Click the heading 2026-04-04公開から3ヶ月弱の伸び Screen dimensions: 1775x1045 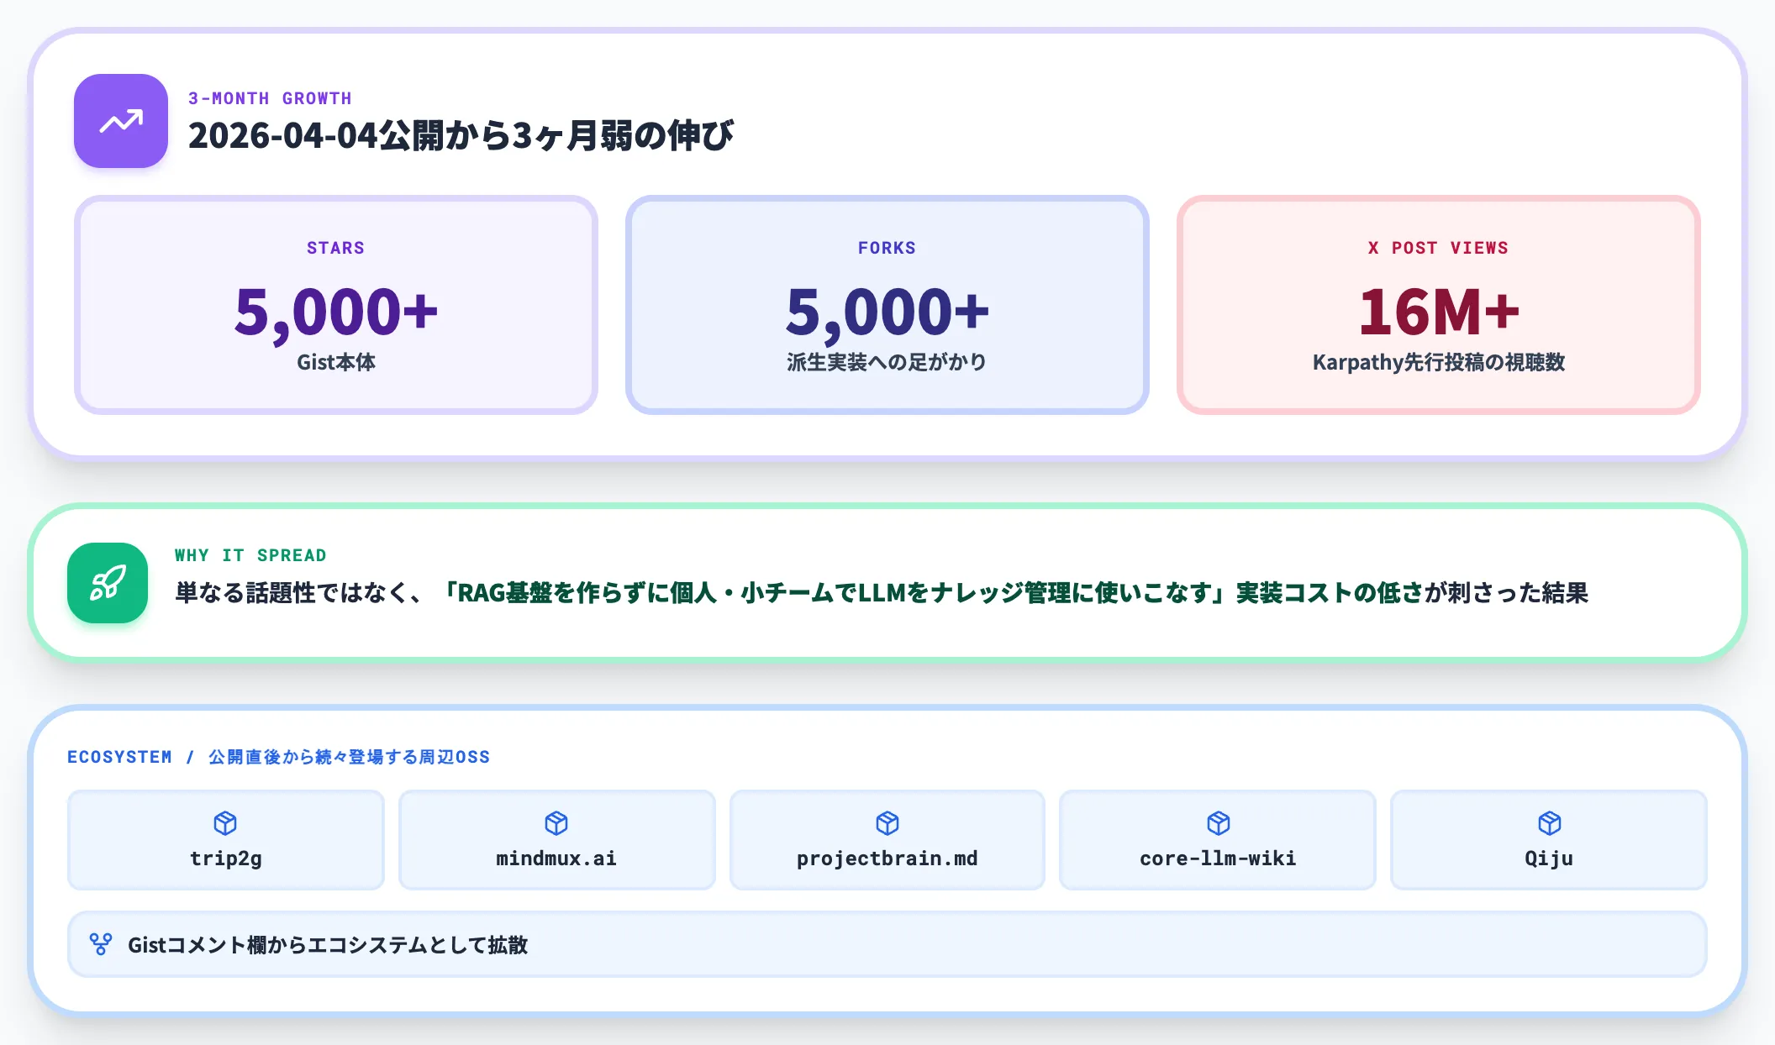click(461, 135)
